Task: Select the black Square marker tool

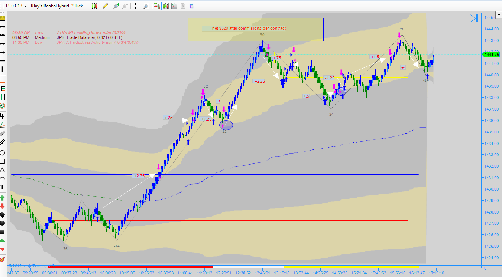Action: tap(3, 232)
